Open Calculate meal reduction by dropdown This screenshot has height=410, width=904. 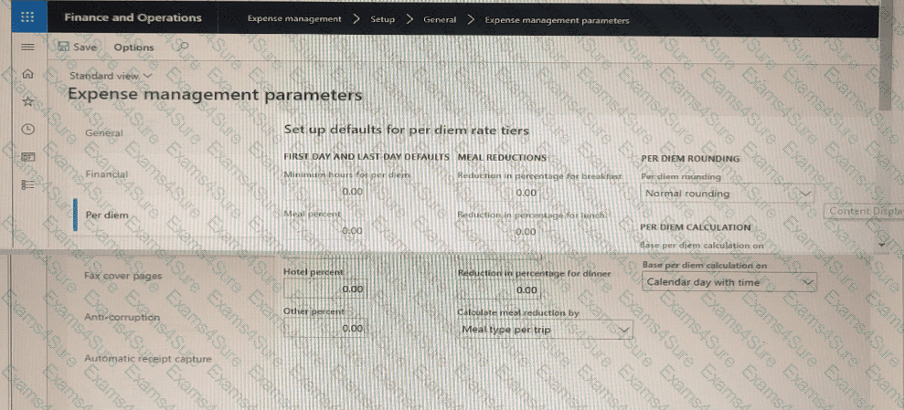[x=545, y=330]
